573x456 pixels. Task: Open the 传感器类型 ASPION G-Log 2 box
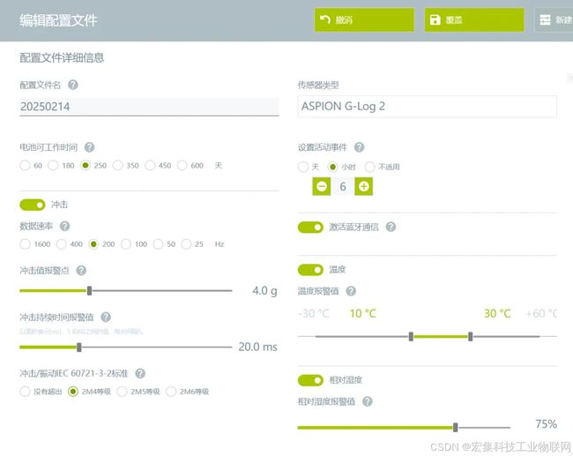click(428, 107)
